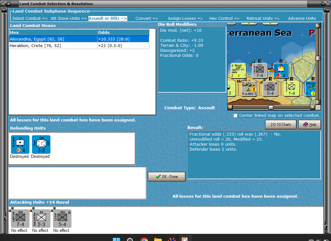The height and width of the screenshot is (241, 331).
Task: Click the empty middle units list box
Action: (x=77, y=183)
